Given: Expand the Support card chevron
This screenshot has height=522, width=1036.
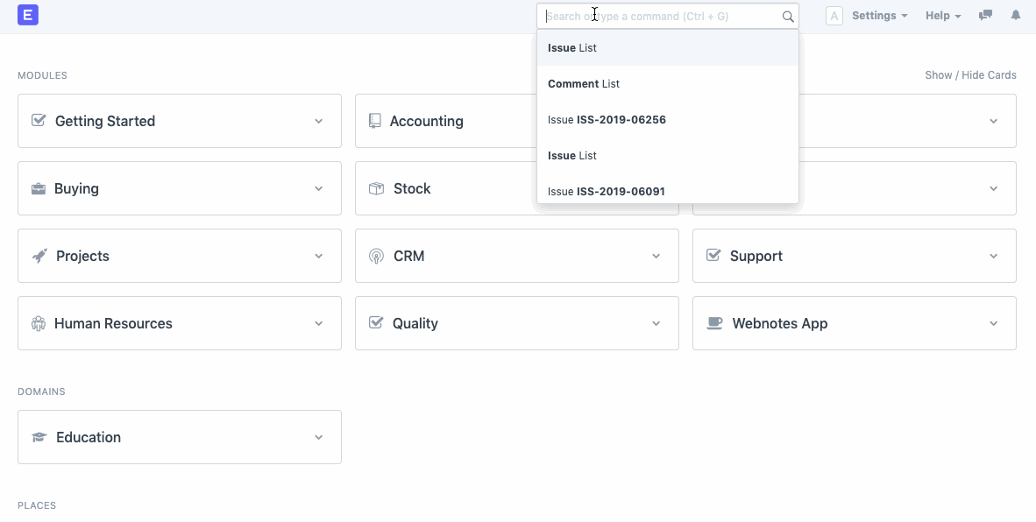Looking at the screenshot, I should [x=993, y=256].
